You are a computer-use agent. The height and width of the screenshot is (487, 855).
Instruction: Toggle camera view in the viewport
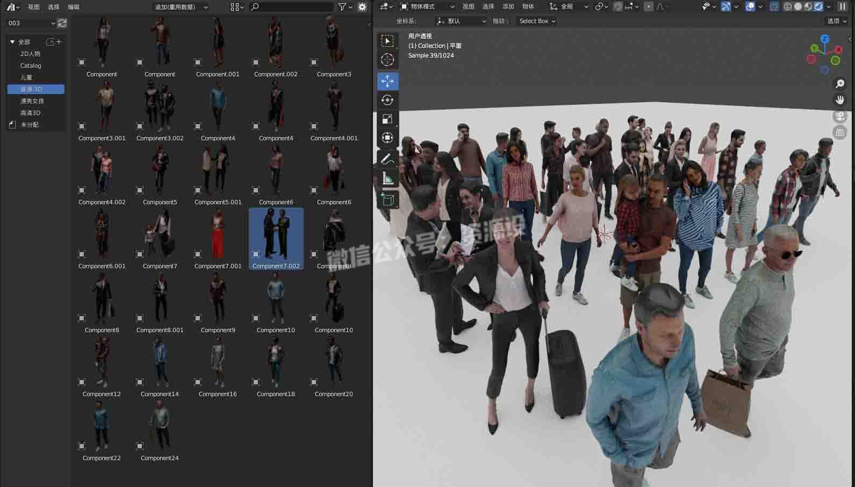click(839, 116)
